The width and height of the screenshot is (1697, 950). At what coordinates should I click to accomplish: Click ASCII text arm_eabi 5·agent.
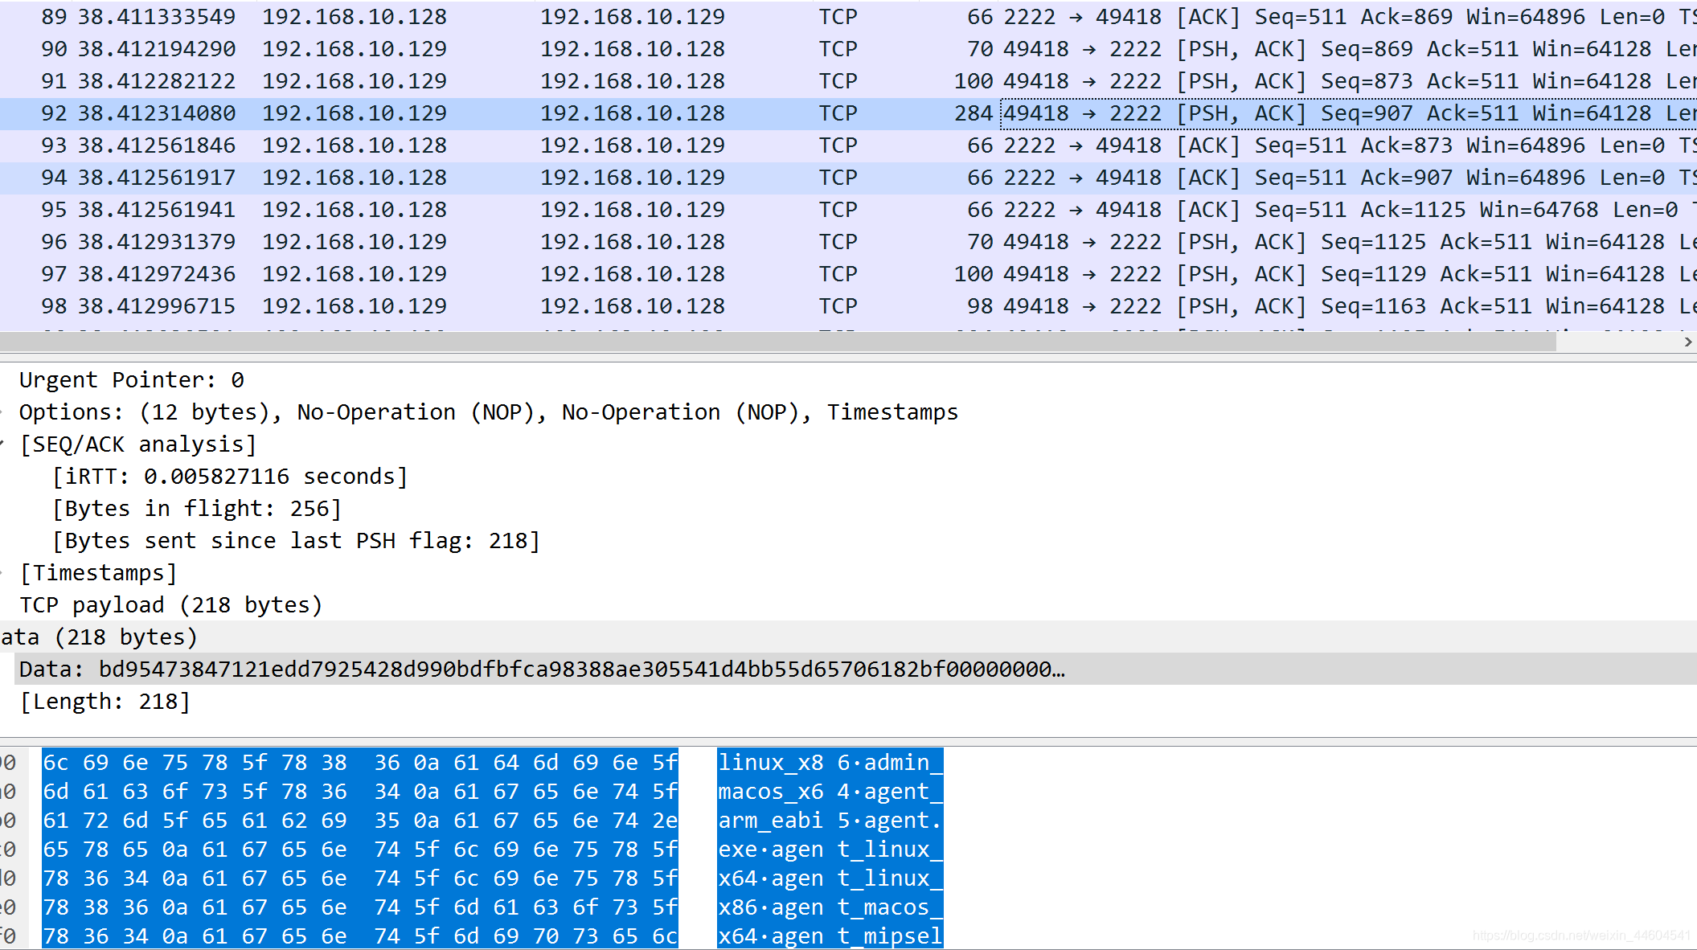pos(830,821)
